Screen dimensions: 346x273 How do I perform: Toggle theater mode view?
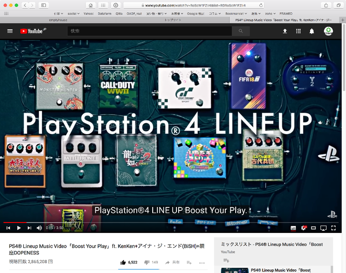[313, 228]
